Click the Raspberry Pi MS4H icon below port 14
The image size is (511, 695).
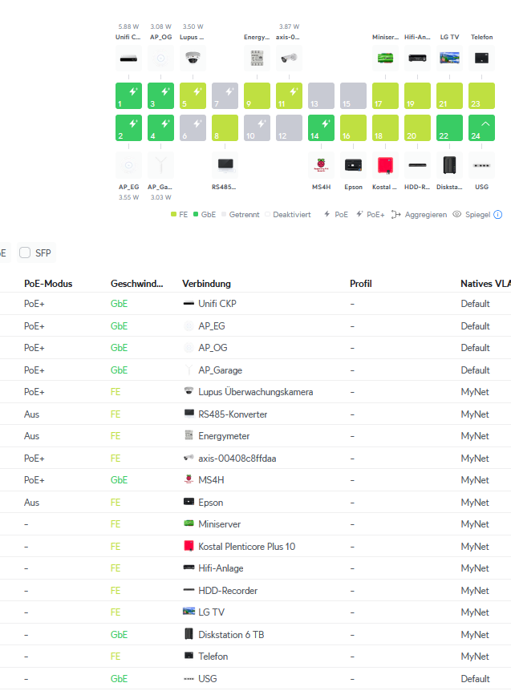321,165
